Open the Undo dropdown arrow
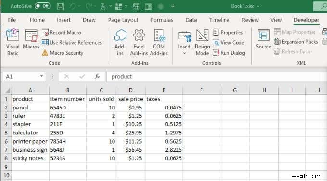 (79, 6)
